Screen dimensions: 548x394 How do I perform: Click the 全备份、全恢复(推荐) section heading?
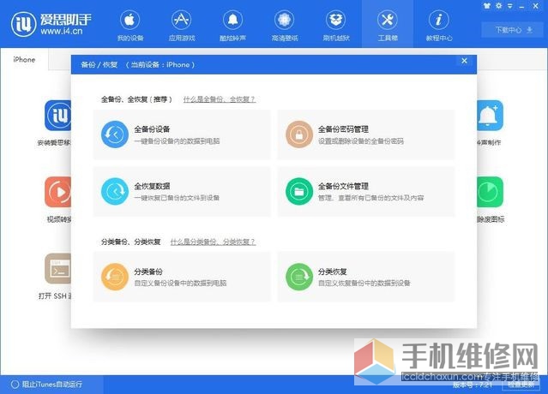coord(136,99)
